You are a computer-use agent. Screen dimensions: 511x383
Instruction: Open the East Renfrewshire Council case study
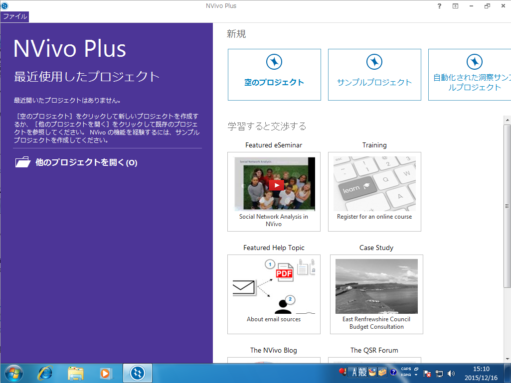click(376, 294)
